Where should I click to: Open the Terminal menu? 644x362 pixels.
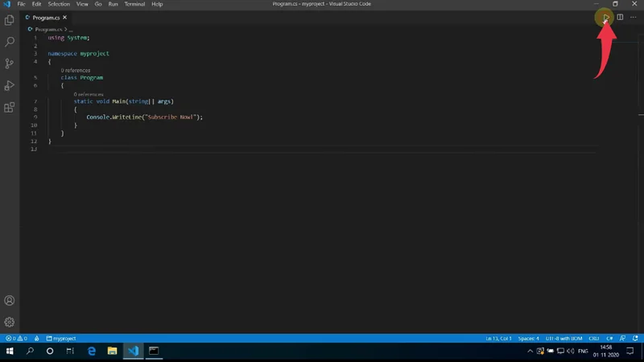pyautogui.click(x=133, y=4)
